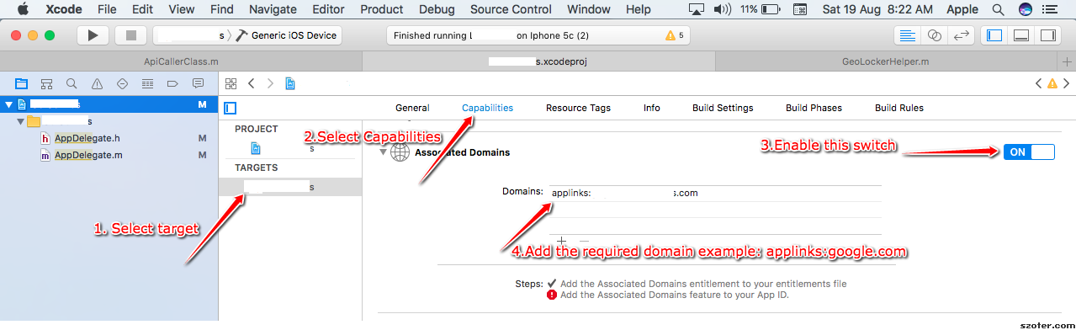
Task: Switch to the General tab
Action: click(412, 108)
